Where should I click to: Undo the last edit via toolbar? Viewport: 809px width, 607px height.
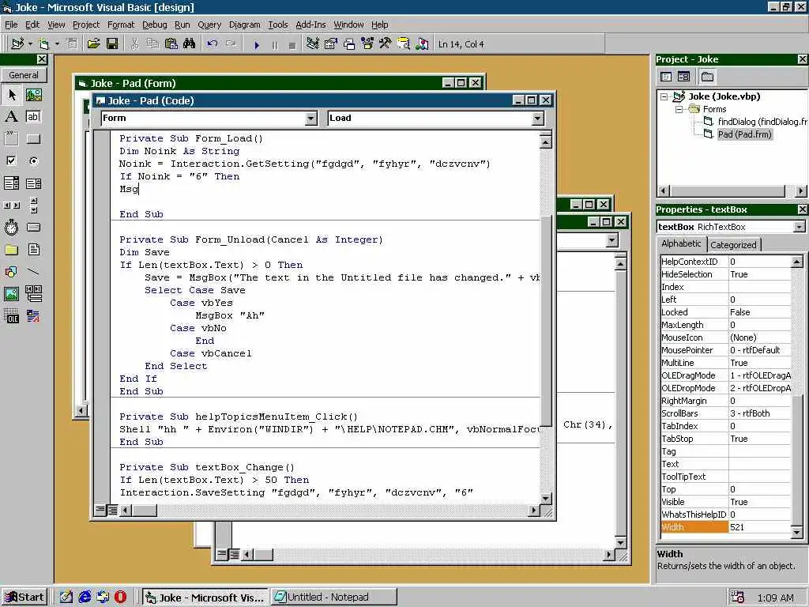tap(212, 44)
